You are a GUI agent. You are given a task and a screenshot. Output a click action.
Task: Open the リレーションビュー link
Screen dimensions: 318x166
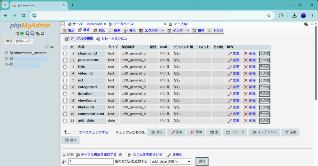click(x=113, y=38)
